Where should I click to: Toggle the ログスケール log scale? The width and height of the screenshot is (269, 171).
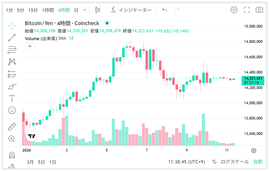(x=235, y=162)
